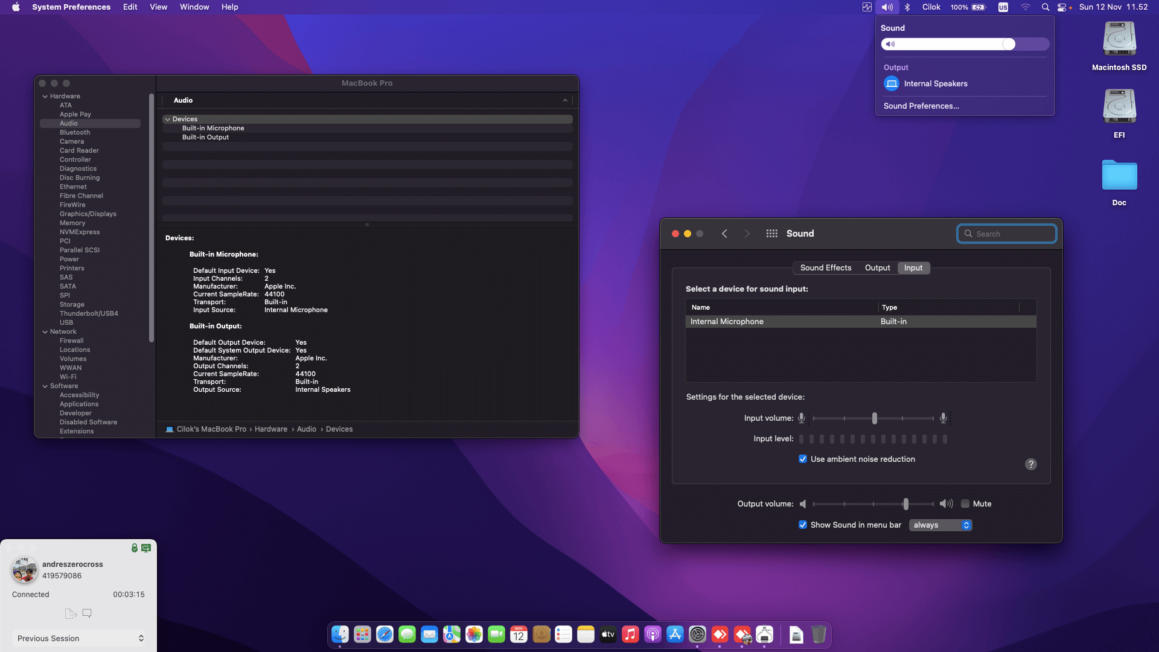Open the Bluetooth menu bar icon

[x=907, y=7]
